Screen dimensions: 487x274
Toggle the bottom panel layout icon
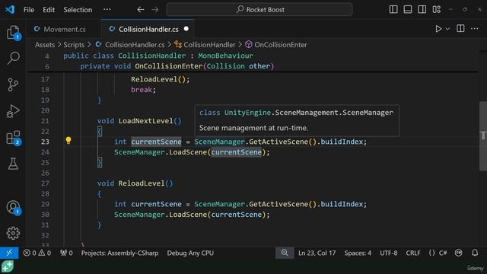click(408, 10)
